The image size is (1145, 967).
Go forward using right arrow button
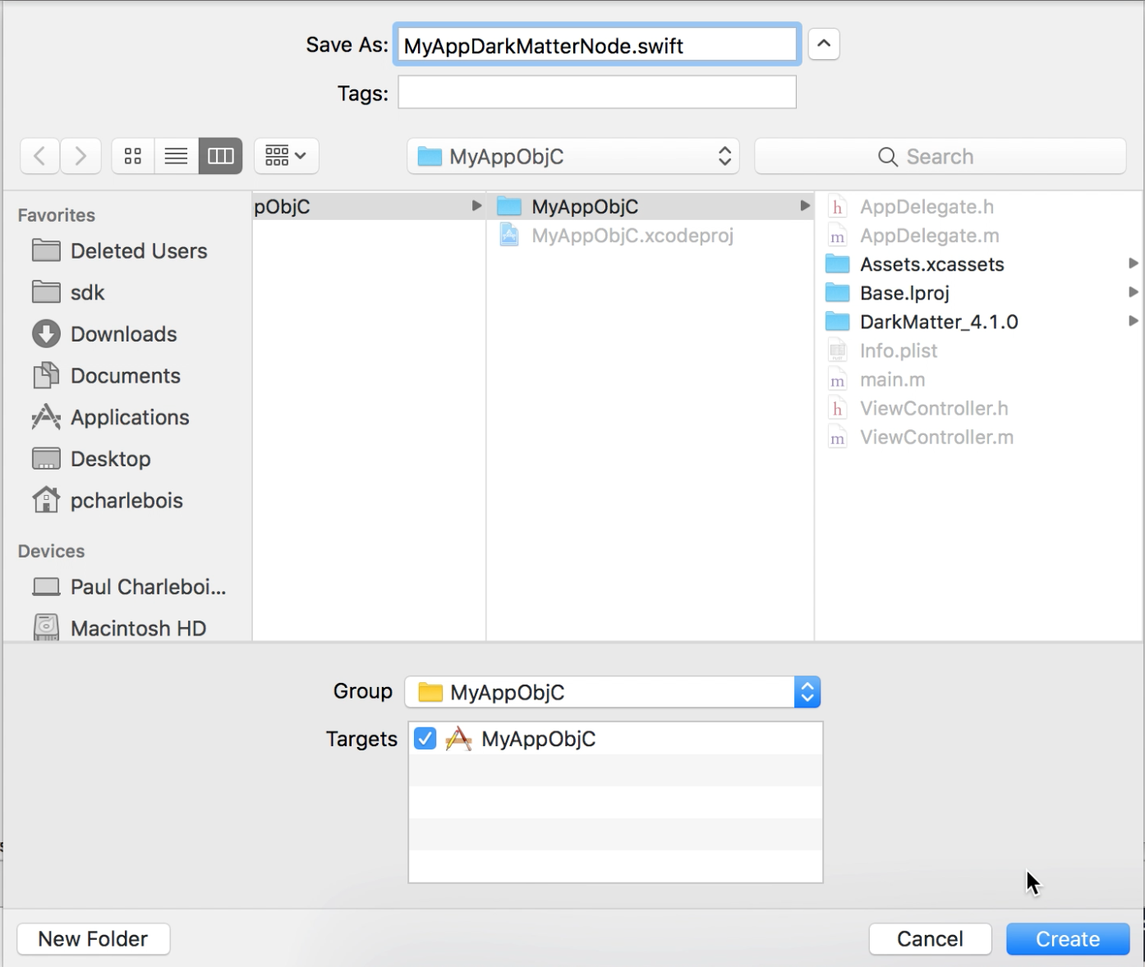click(x=80, y=156)
